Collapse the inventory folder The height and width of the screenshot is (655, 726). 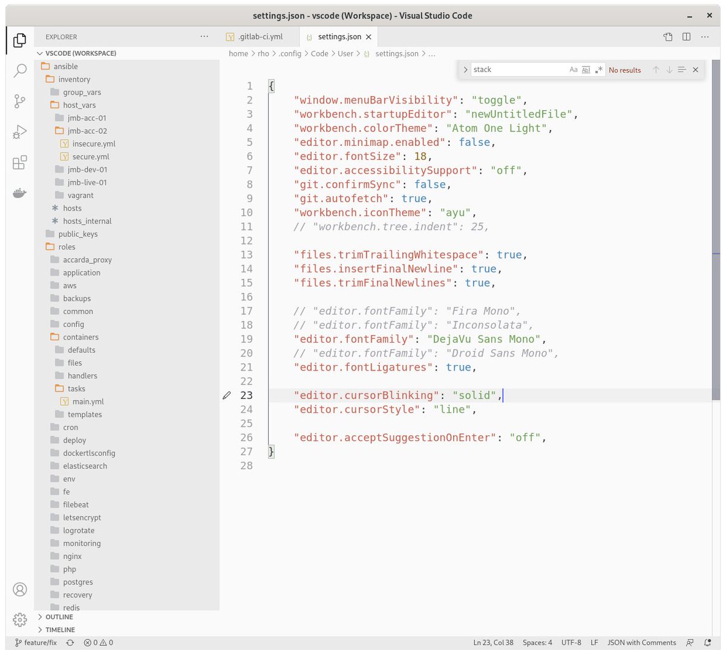pyautogui.click(x=127, y=79)
